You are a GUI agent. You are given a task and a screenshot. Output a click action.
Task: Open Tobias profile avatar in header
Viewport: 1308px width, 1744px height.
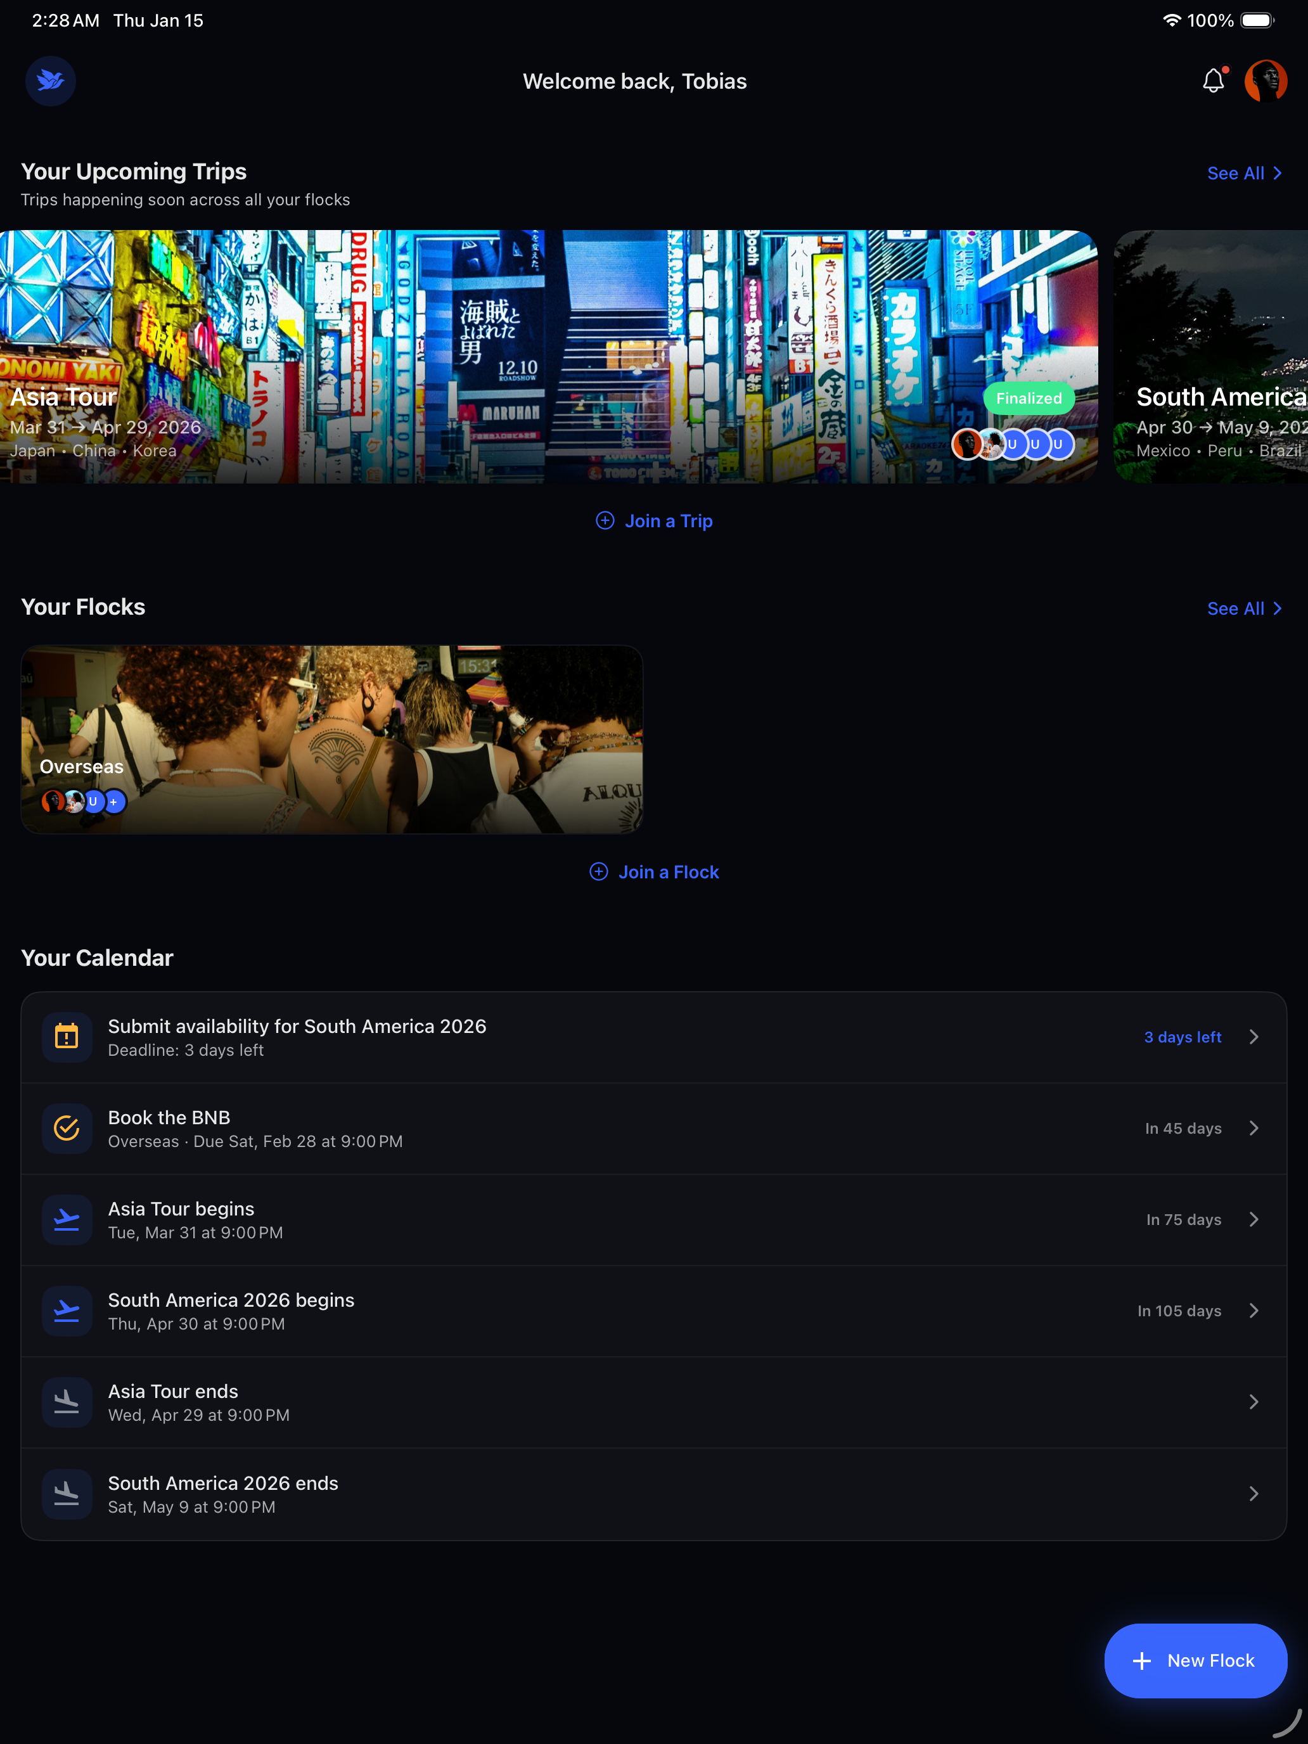pyautogui.click(x=1266, y=80)
